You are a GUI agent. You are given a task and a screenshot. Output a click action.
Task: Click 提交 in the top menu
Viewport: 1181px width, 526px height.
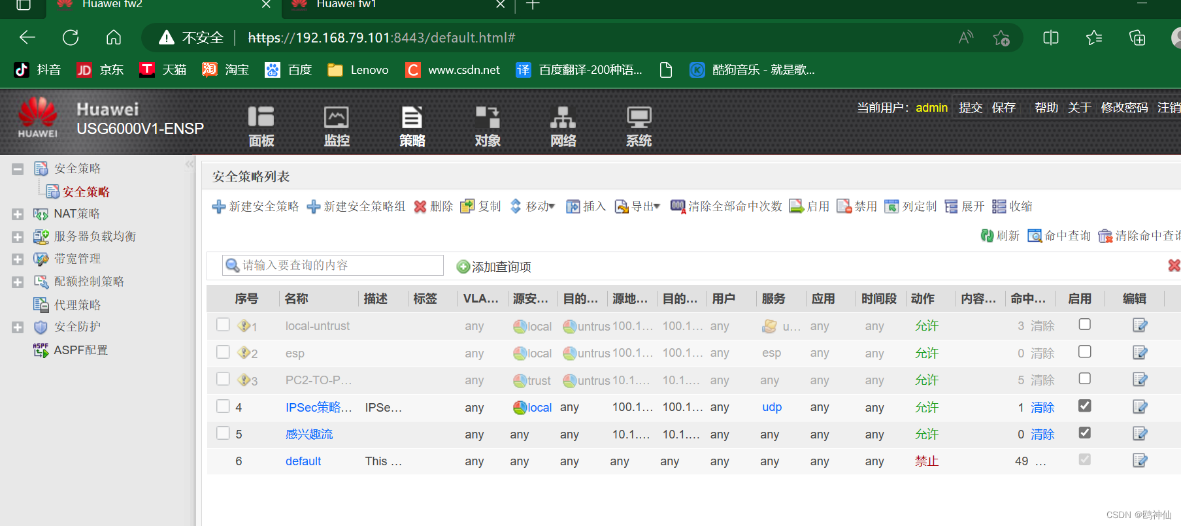[x=971, y=108]
